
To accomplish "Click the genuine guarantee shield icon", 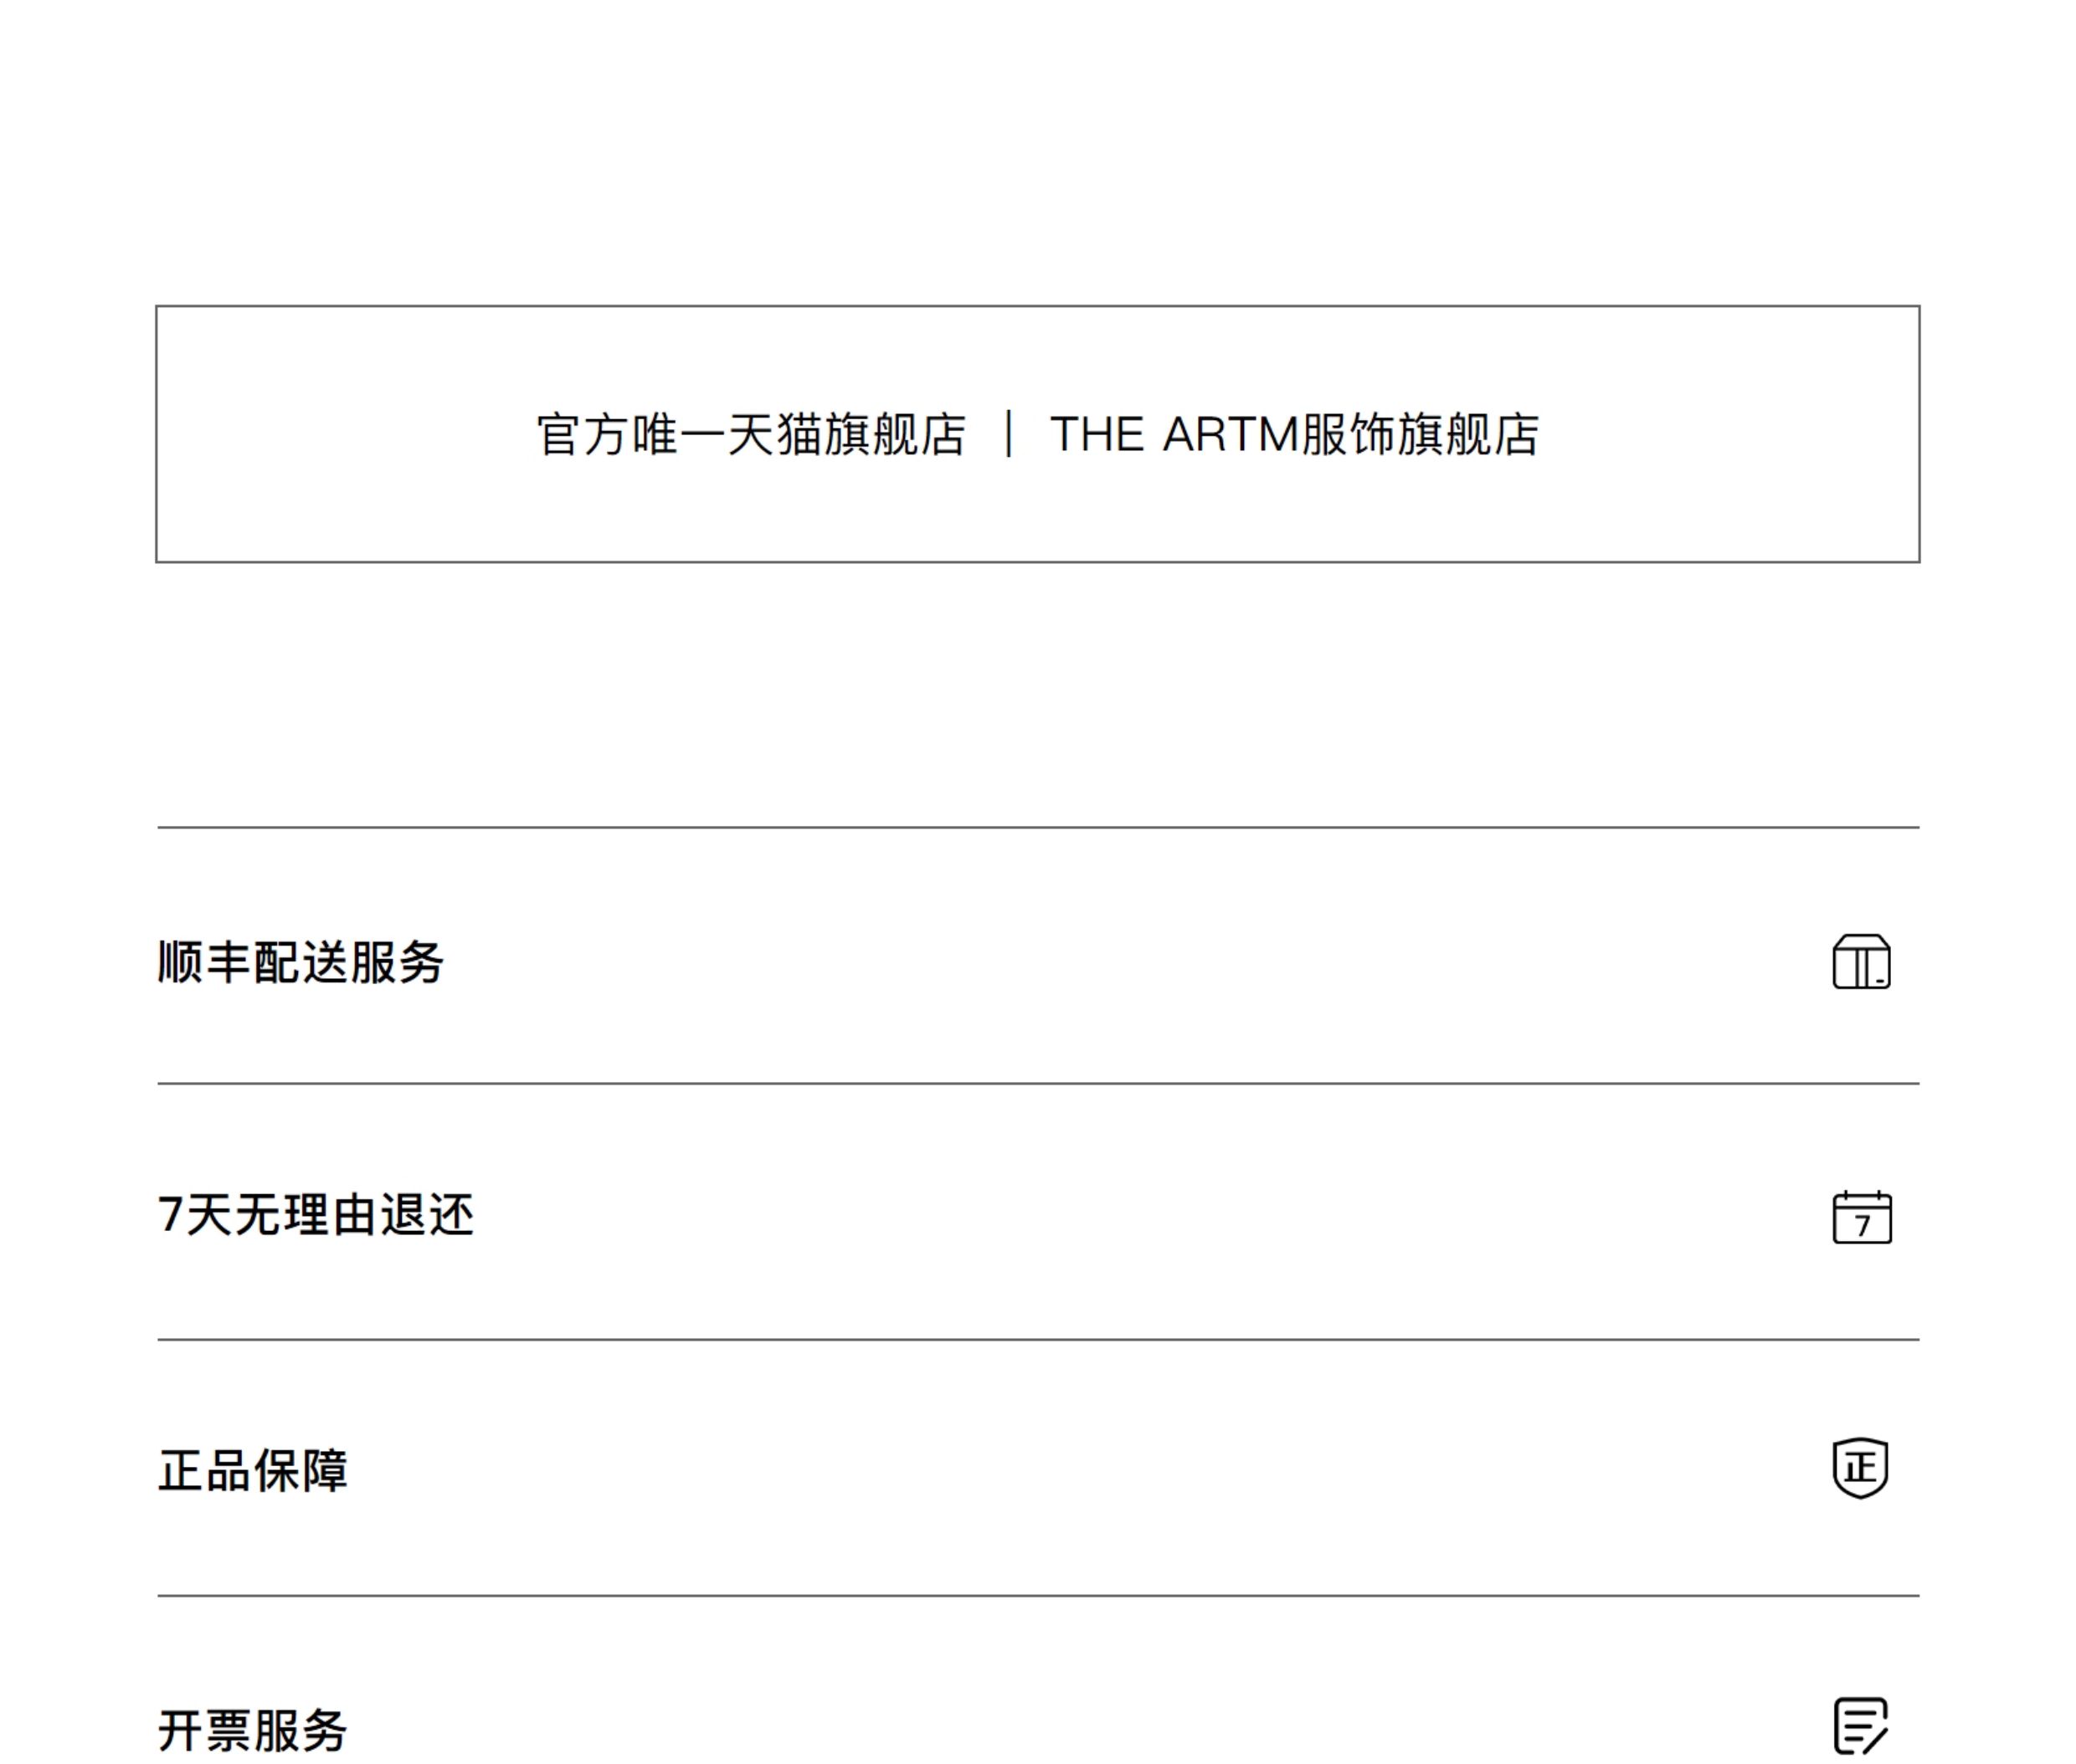I will 1860,1468.
